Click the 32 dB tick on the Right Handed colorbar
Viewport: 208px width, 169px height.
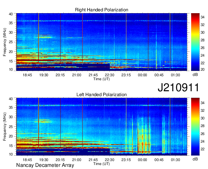pyautogui.click(x=202, y=25)
